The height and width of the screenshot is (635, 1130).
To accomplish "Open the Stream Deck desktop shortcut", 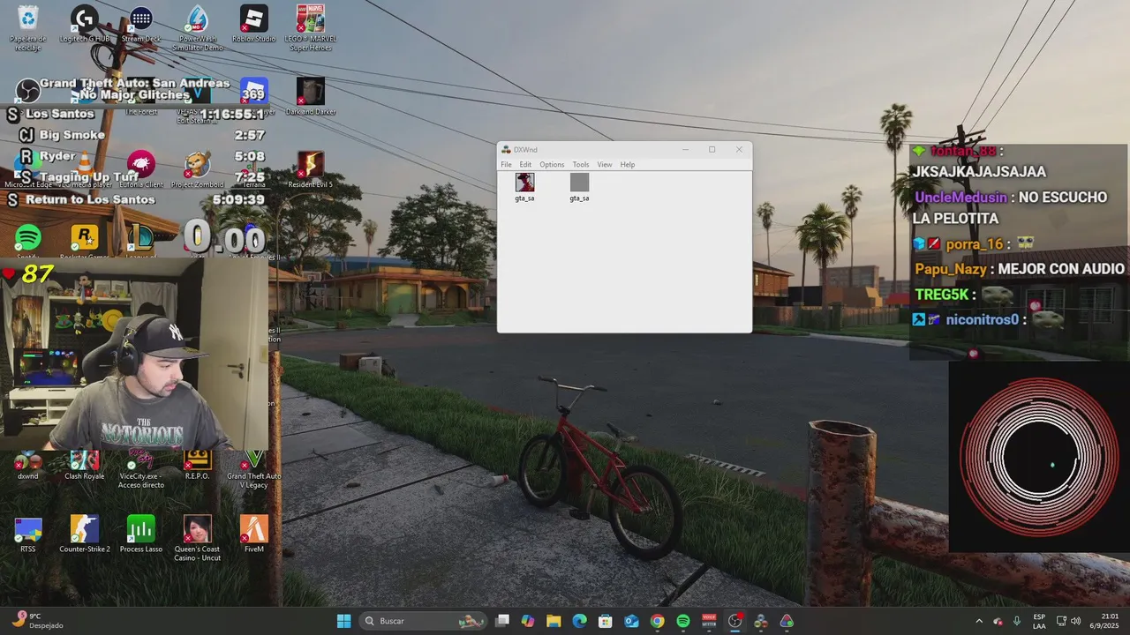I will [141, 25].
